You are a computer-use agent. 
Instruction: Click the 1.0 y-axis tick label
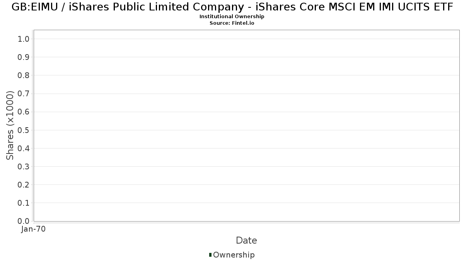tap(24, 39)
